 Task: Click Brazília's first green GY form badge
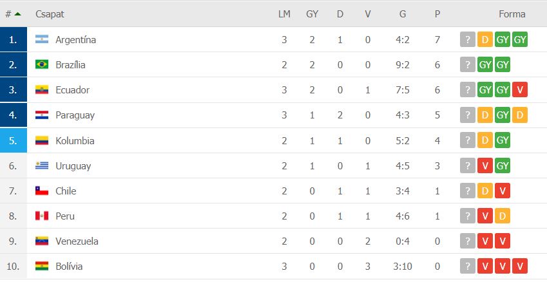tap(485, 64)
